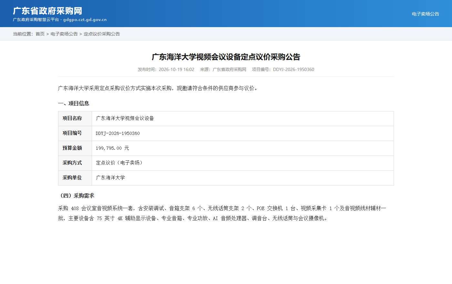Click the announcement title 广东海洋大学视频会议设备定点议价采购公告
This screenshot has width=452, height=284.
[x=226, y=57]
